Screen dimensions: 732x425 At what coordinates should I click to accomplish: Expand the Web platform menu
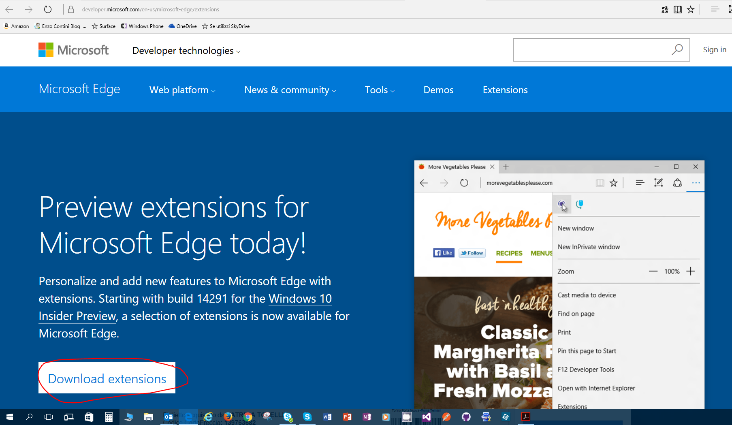pyautogui.click(x=182, y=90)
